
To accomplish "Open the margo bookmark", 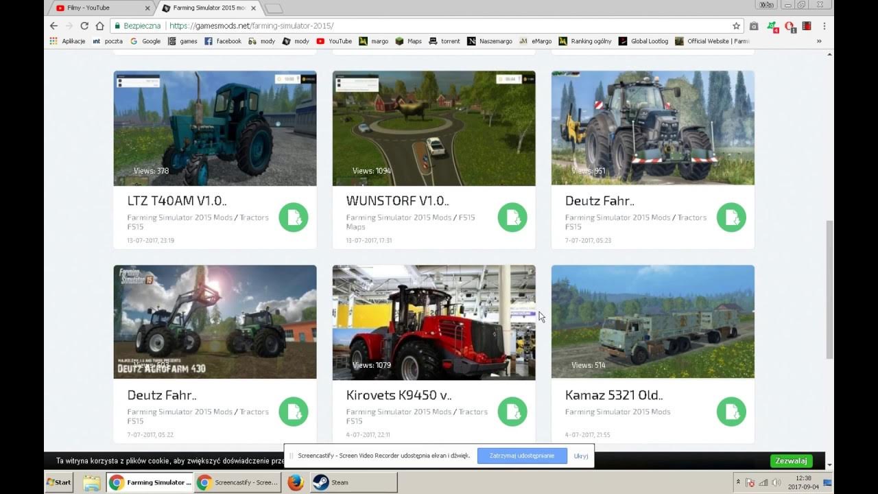I will (374, 41).
